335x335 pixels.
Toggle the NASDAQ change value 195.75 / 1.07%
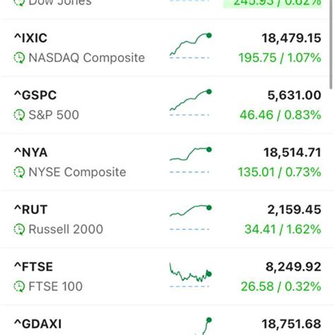[280, 58]
